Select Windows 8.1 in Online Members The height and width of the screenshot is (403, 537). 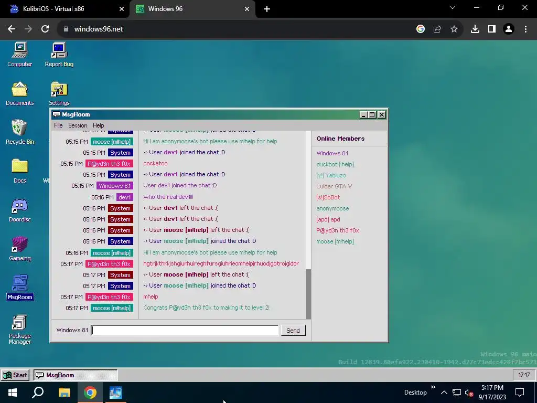click(x=332, y=153)
